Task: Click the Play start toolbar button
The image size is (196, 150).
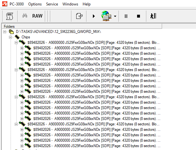Action: tap(94, 16)
